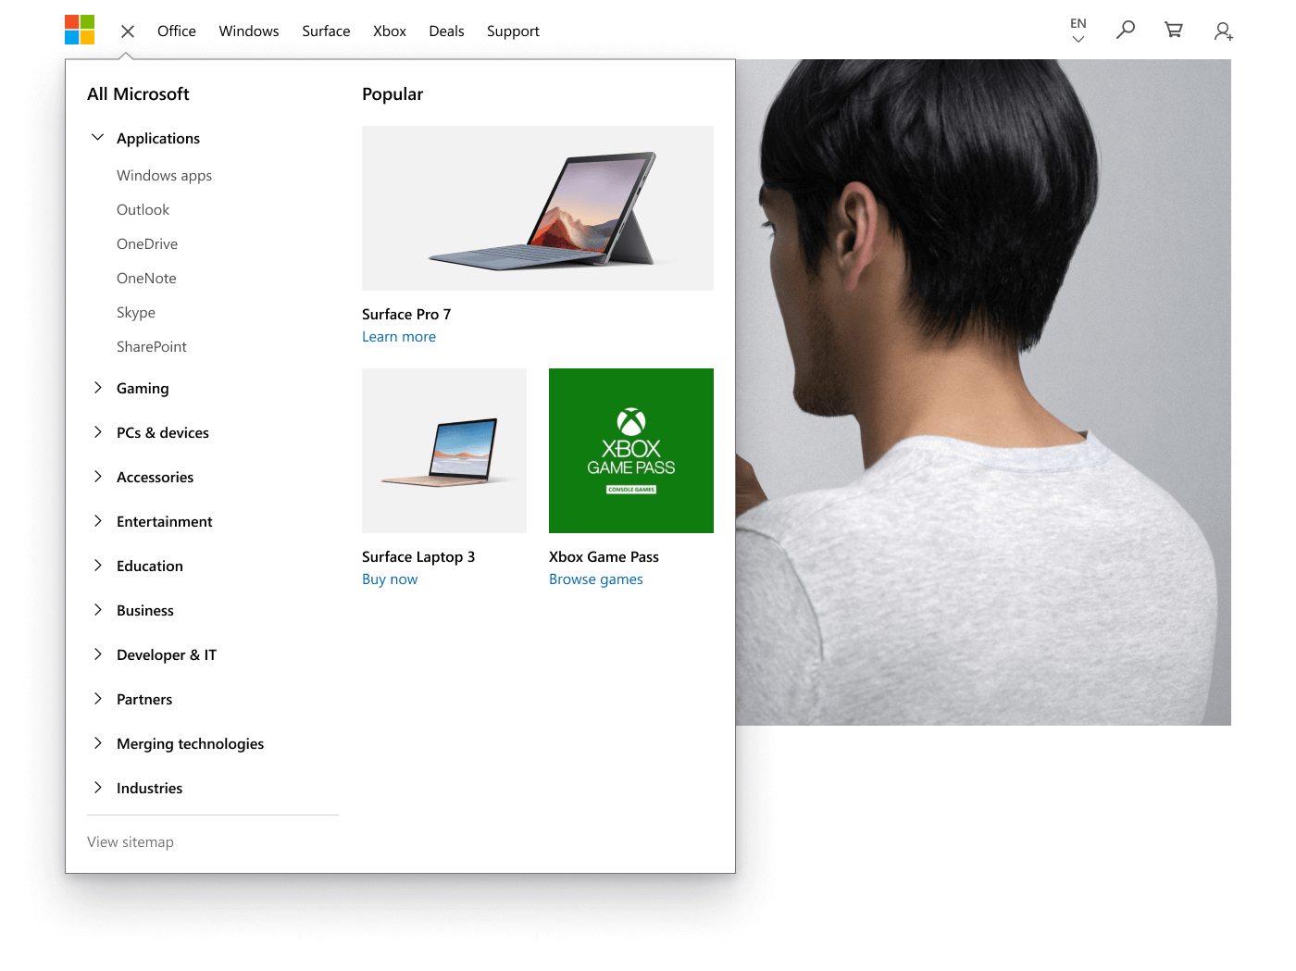Click the Microsoft logo
Image resolution: width=1296 pixels, height=971 pixels.
point(80,30)
